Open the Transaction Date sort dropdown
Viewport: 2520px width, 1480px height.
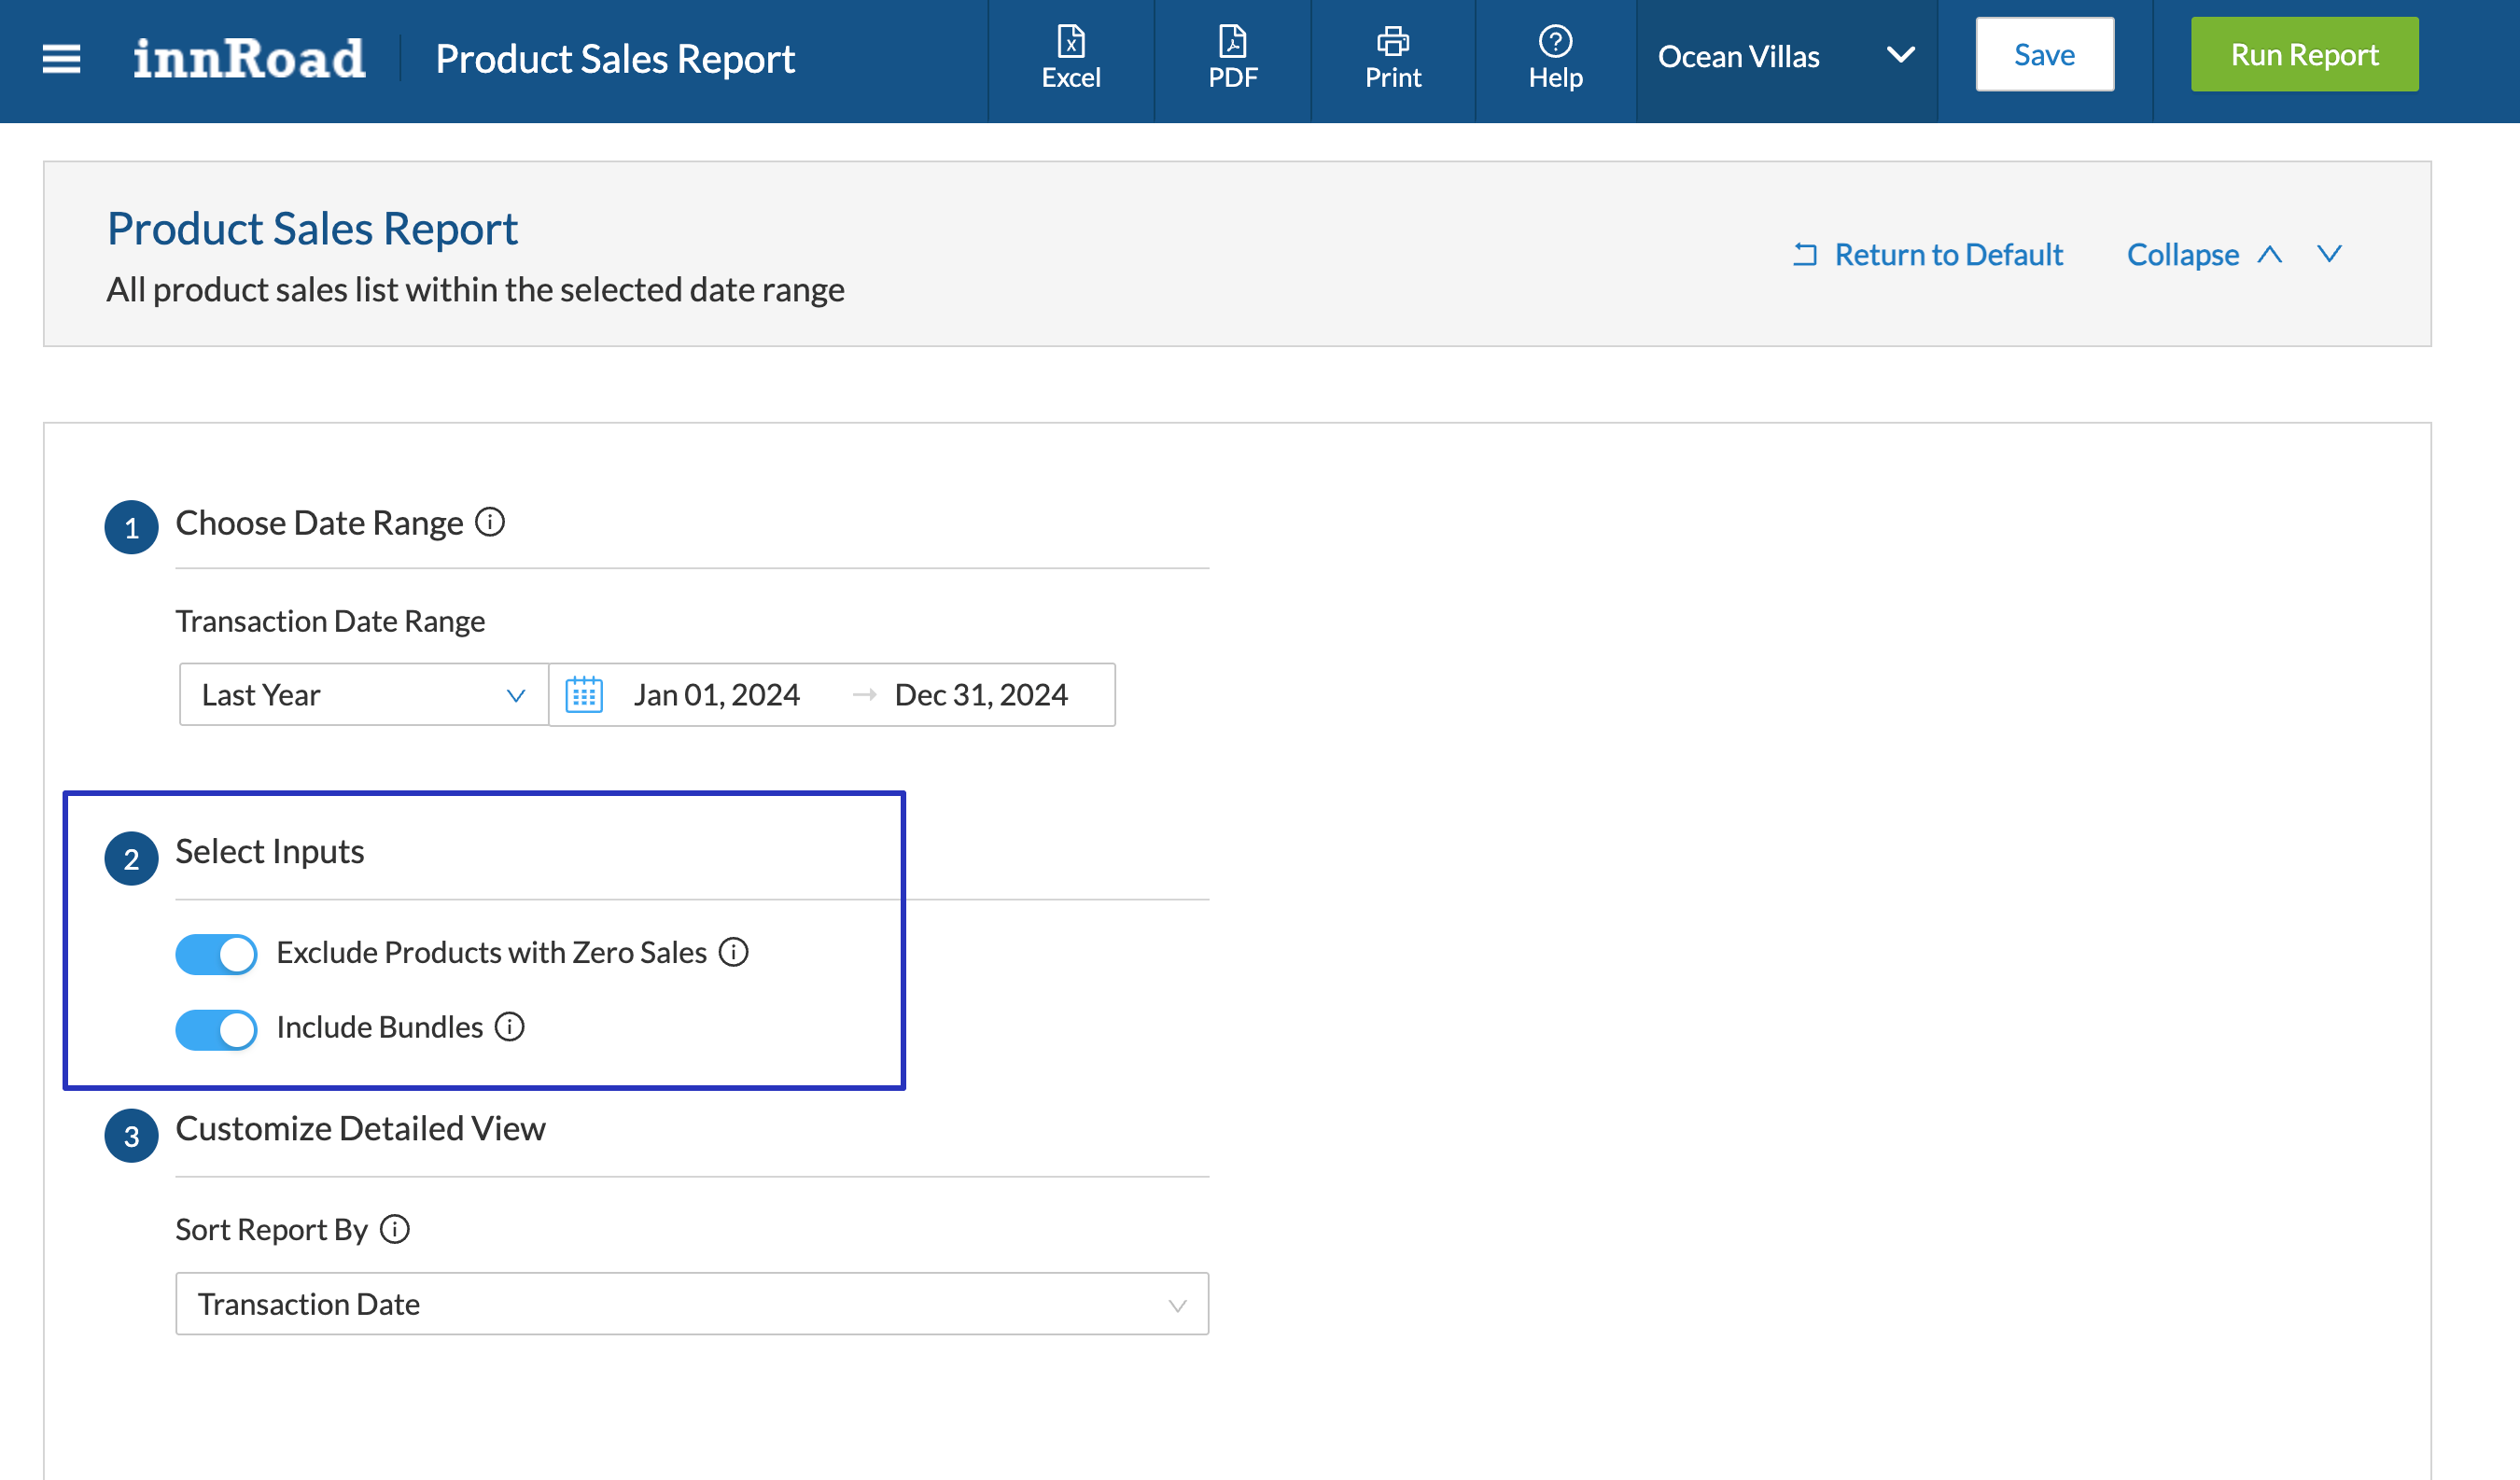pos(691,1303)
